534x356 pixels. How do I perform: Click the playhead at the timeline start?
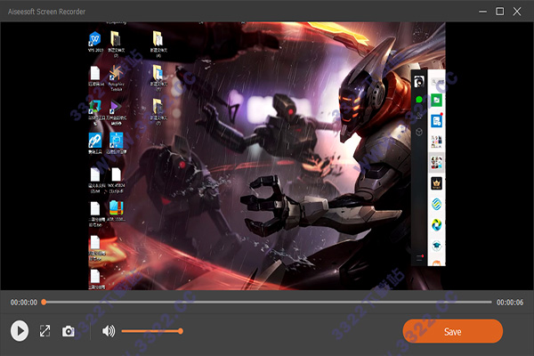click(44, 302)
